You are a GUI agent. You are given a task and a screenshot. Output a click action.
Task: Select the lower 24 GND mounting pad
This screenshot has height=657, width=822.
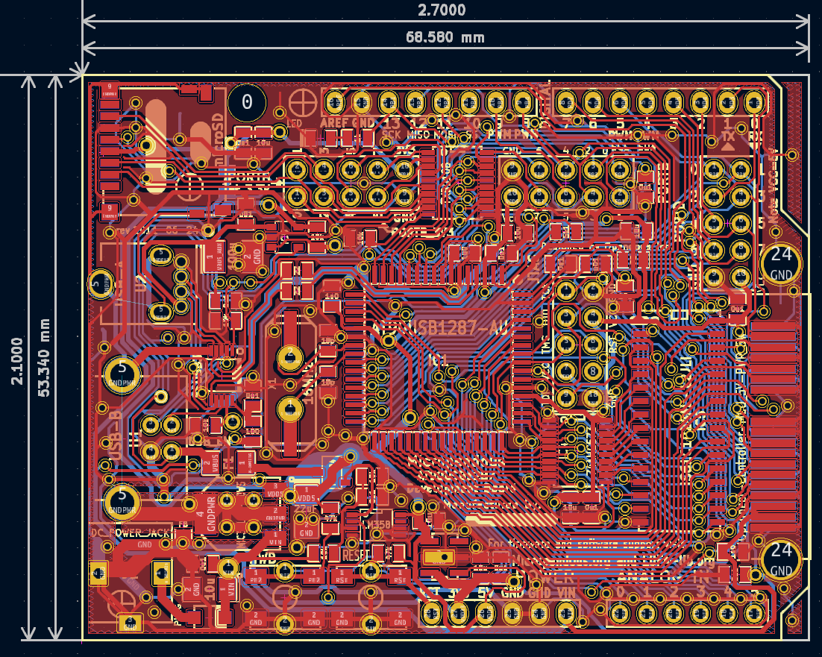click(780, 559)
